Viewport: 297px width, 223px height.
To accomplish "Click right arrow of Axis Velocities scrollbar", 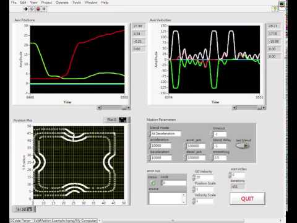I will [264, 108].
